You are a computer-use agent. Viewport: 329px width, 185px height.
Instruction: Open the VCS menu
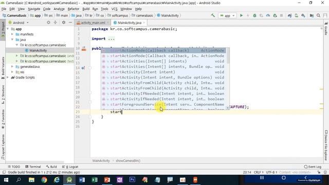114,9
